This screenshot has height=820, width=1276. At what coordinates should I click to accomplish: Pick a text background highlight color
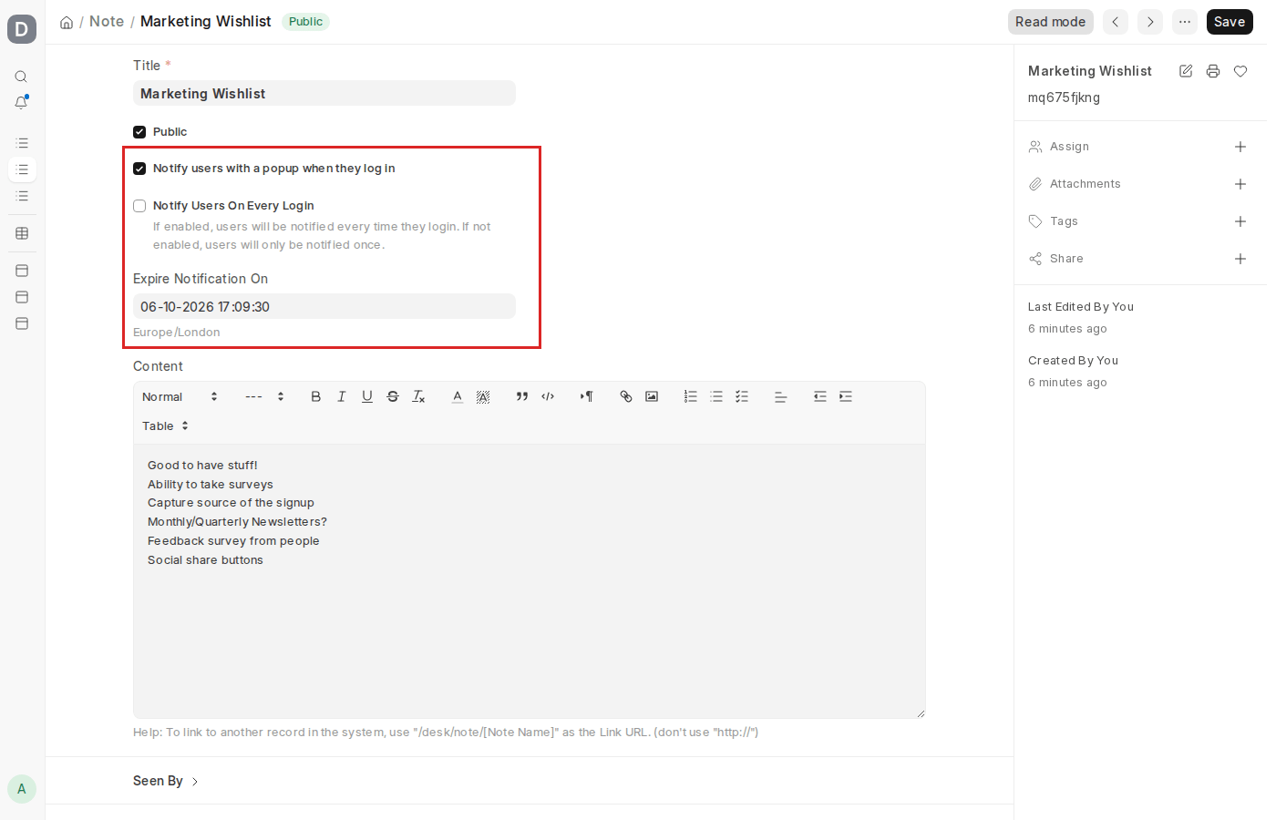483,396
